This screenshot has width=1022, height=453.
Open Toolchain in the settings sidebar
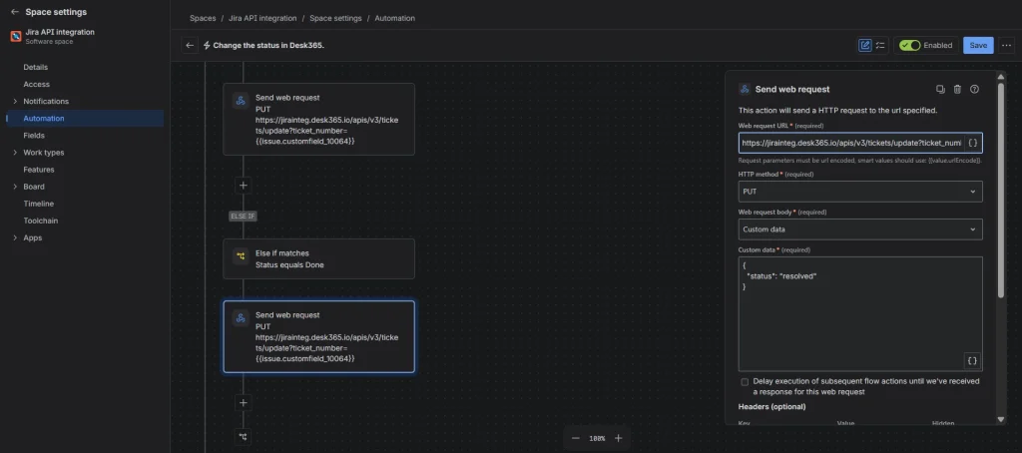point(40,221)
